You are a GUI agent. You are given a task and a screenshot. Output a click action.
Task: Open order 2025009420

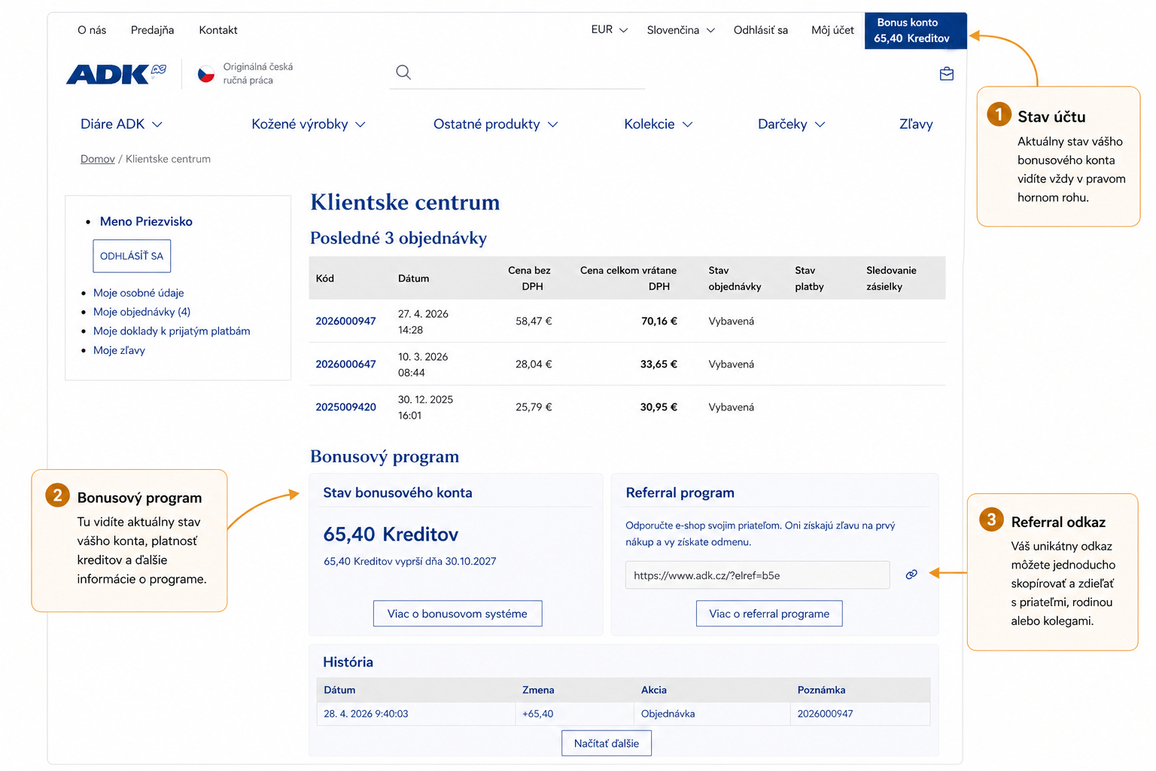click(x=345, y=407)
